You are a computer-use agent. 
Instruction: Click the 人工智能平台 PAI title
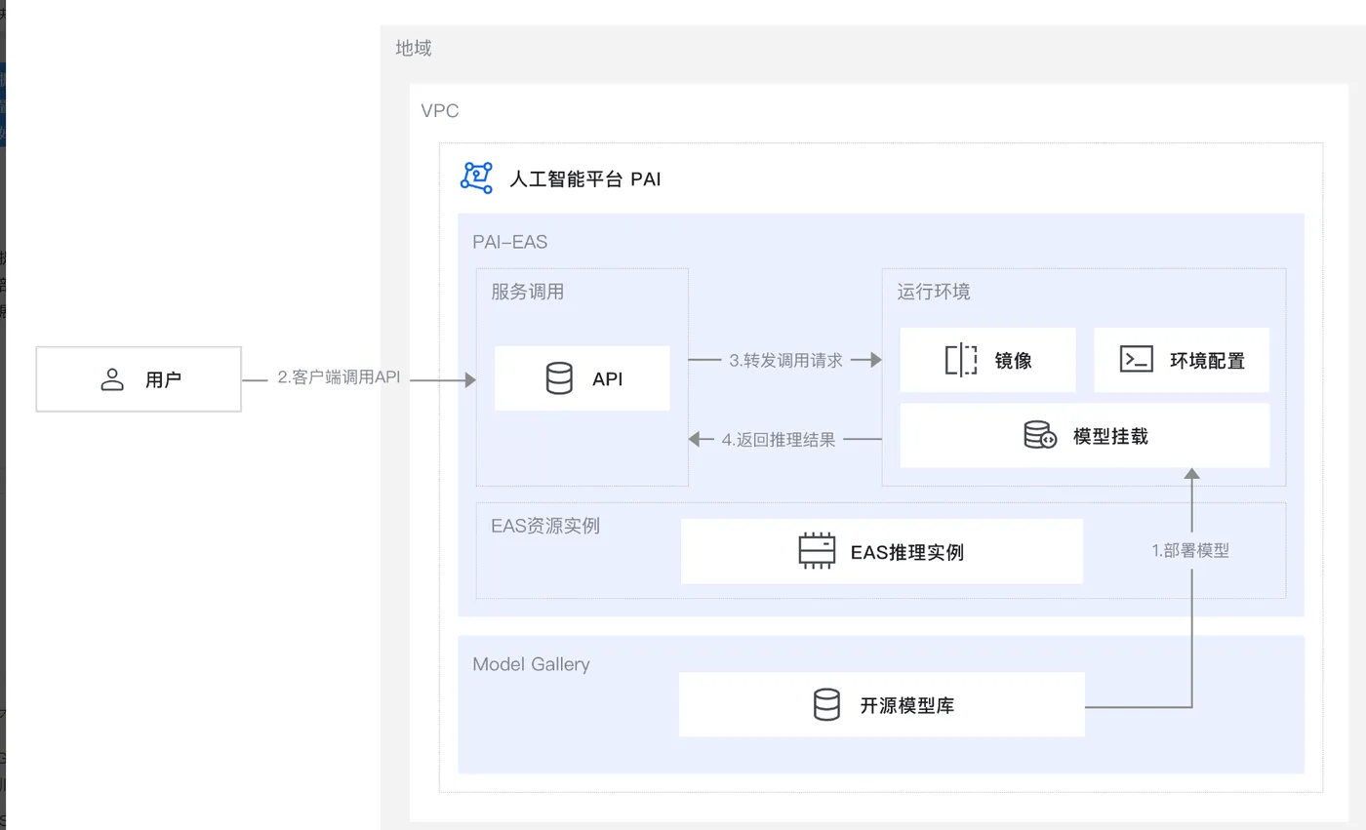584,179
